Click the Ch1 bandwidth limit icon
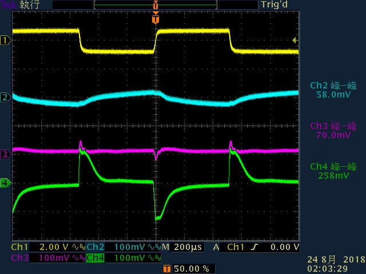366x274 pixels. (x=79, y=247)
